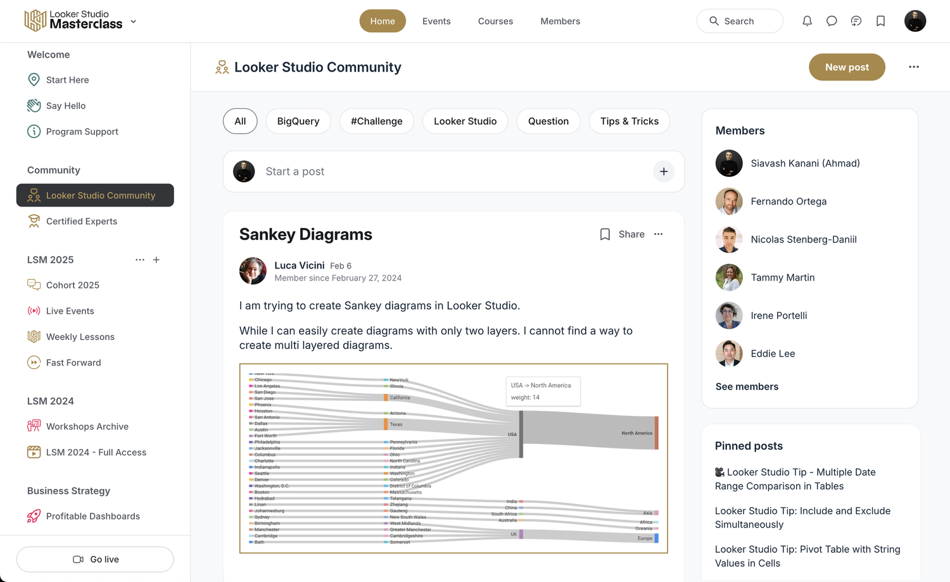Enable the Tips & Tricks filter
The width and height of the screenshot is (950, 582).
[629, 121]
